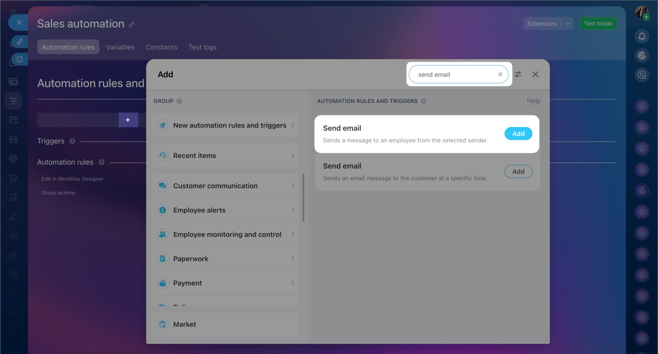The image size is (658, 354).
Task: Click the shopping cart sidebar icon
Action: click(x=13, y=178)
